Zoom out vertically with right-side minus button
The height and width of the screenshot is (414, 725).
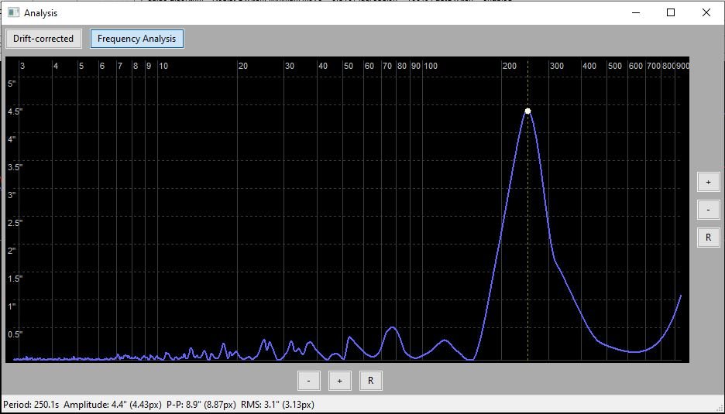tap(707, 210)
